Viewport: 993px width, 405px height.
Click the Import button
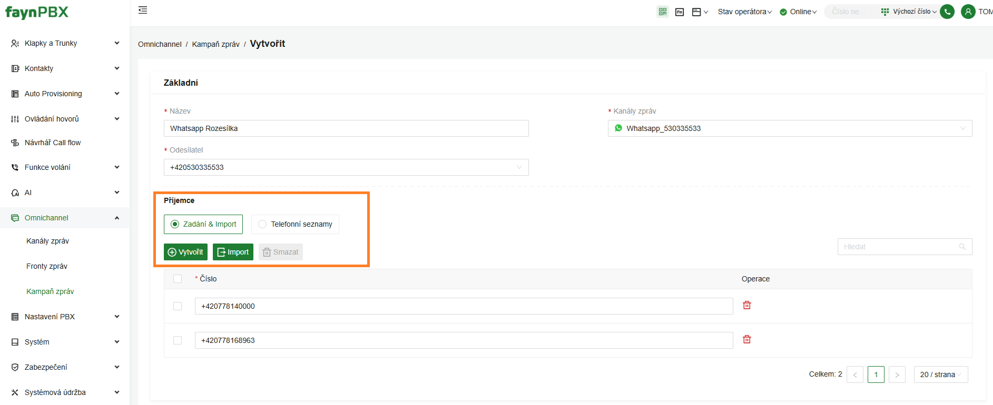[233, 252]
